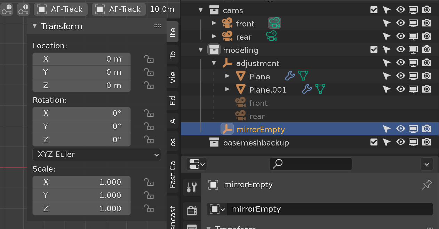Disable selectability of adjustment empty

coord(386,63)
